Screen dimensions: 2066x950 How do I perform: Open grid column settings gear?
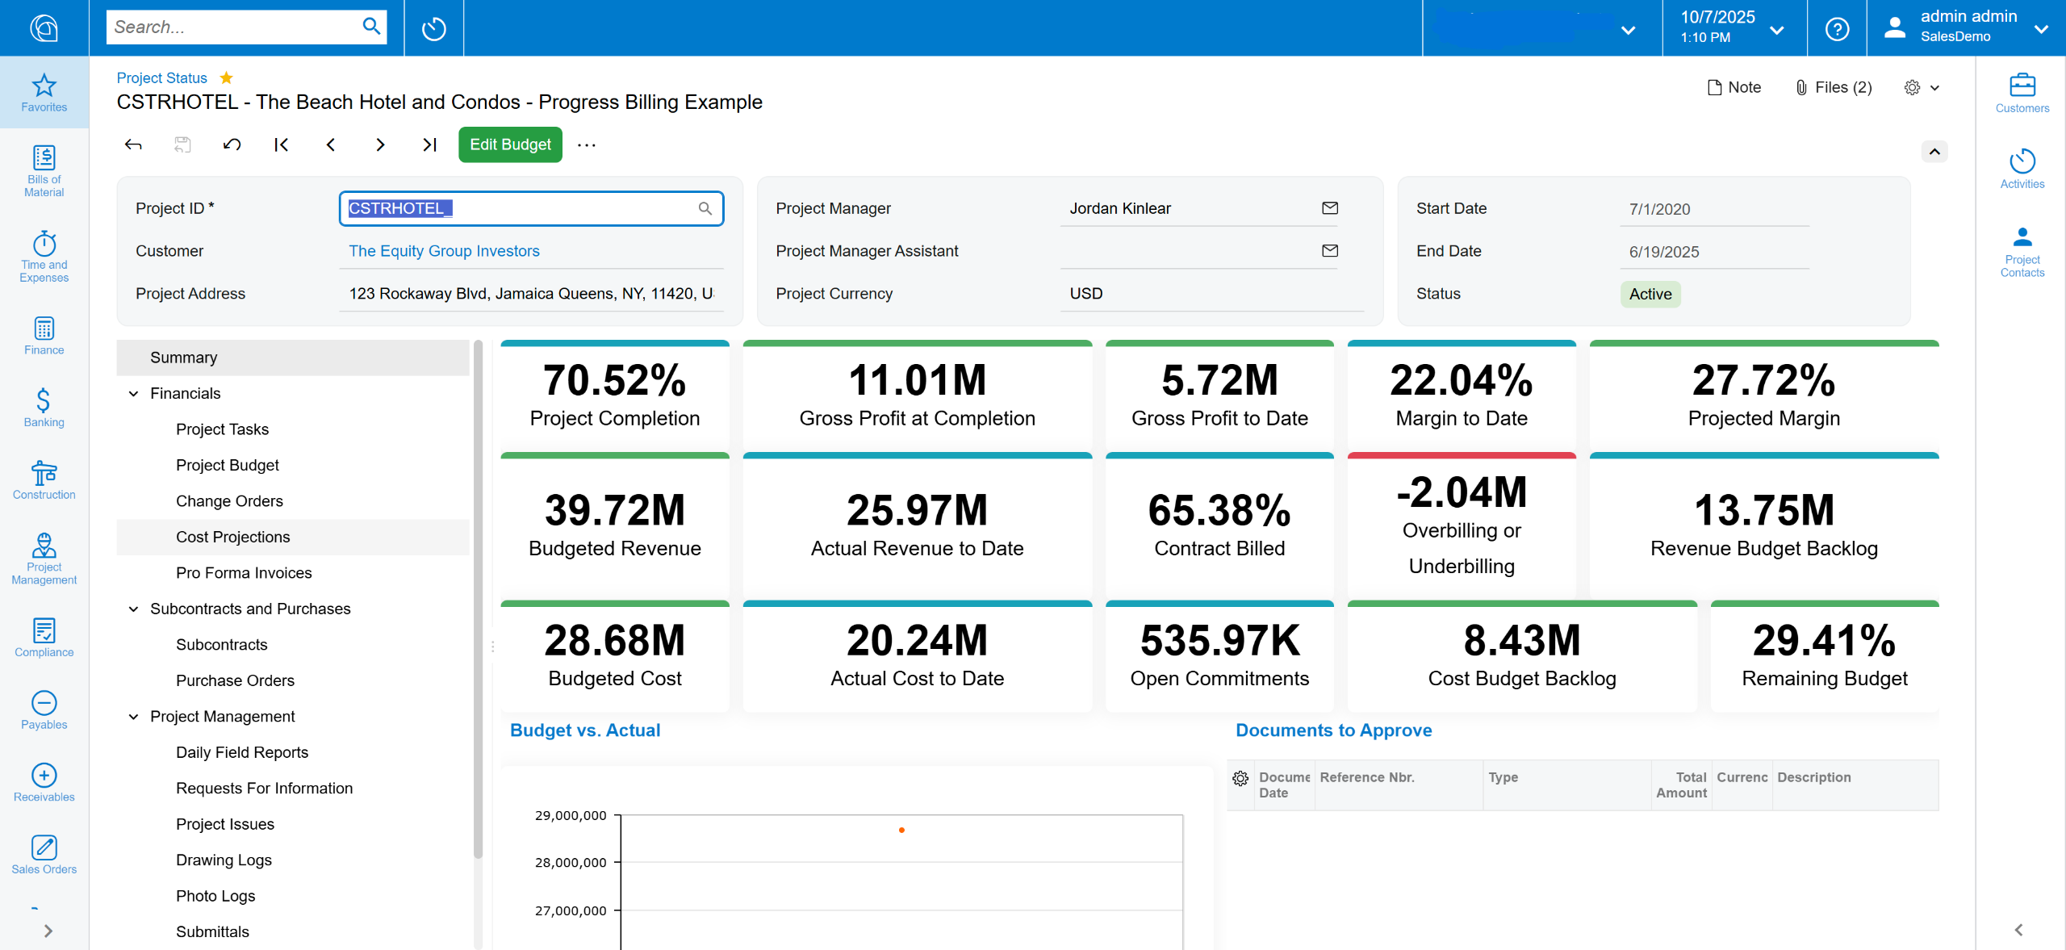pyautogui.click(x=1240, y=778)
